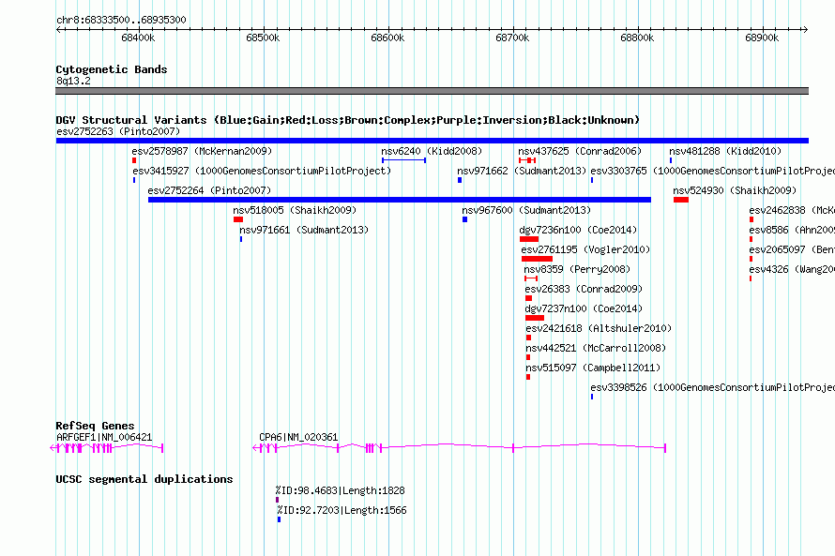Open the ARFGEF1|NM_006421 gene label
835x556 pixels.
(x=104, y=437)
